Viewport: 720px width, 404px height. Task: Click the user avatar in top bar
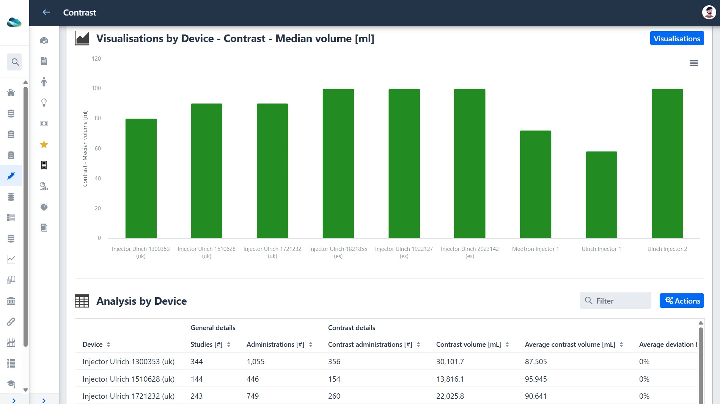click(x=709, y=13)
